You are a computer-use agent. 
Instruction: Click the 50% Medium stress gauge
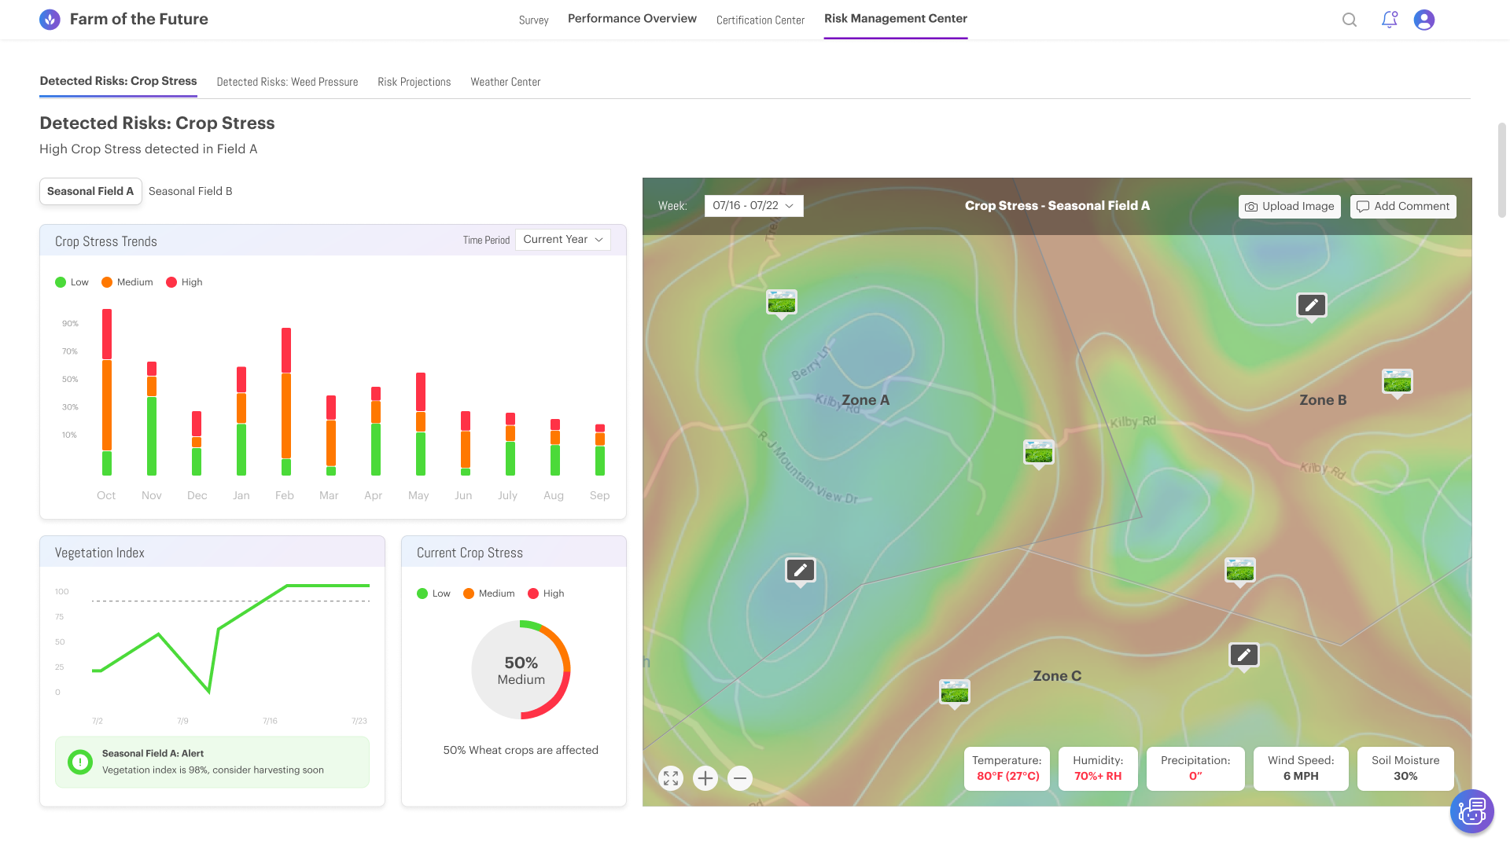tap(521, 670)
